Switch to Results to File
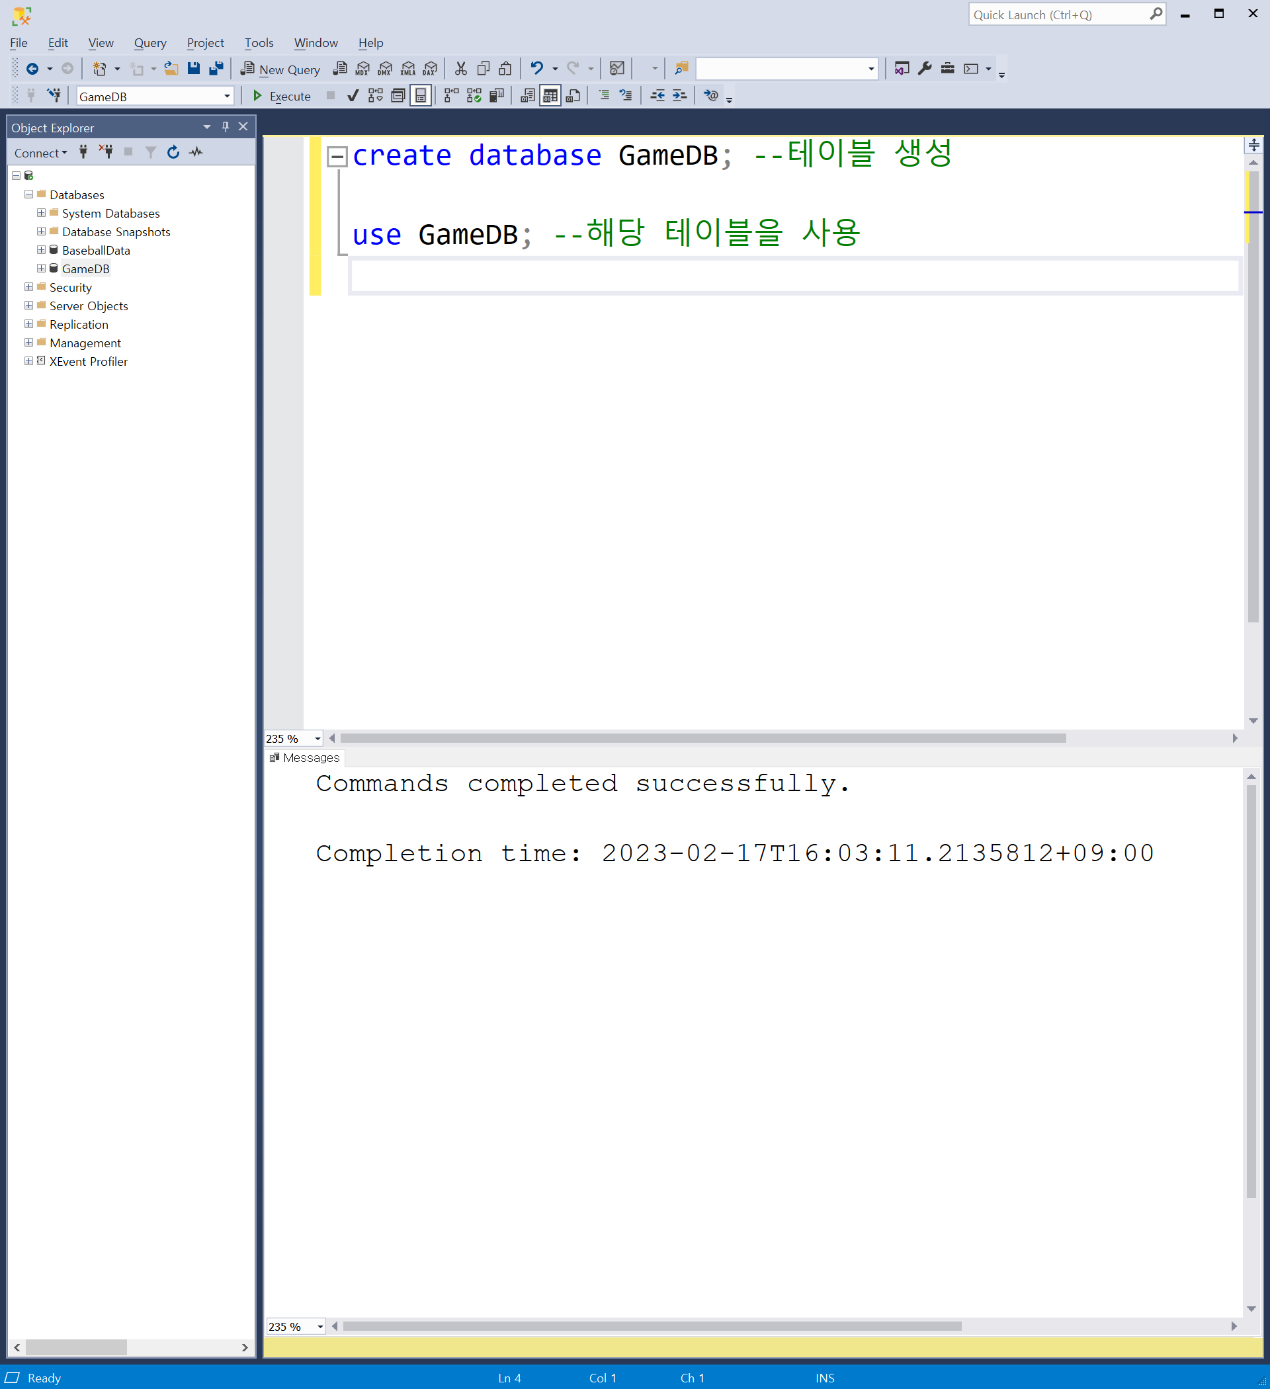1270x1389 pixels. click(573, 96)
